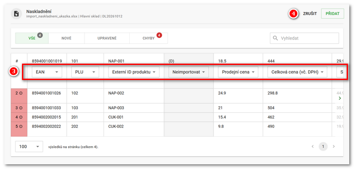Click the PŘIDAT button

click(332, 14)
